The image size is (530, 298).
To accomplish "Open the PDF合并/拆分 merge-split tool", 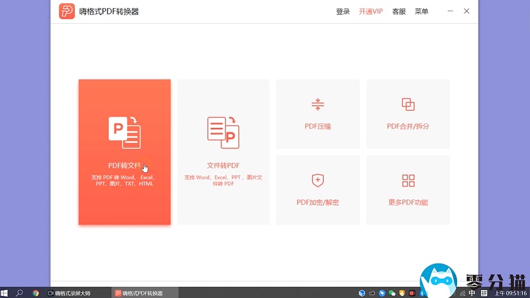I will click(x=408, y=114).
